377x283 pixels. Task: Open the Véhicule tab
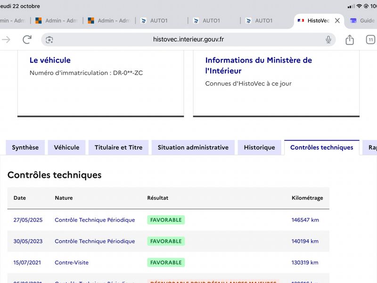[66, 148]
